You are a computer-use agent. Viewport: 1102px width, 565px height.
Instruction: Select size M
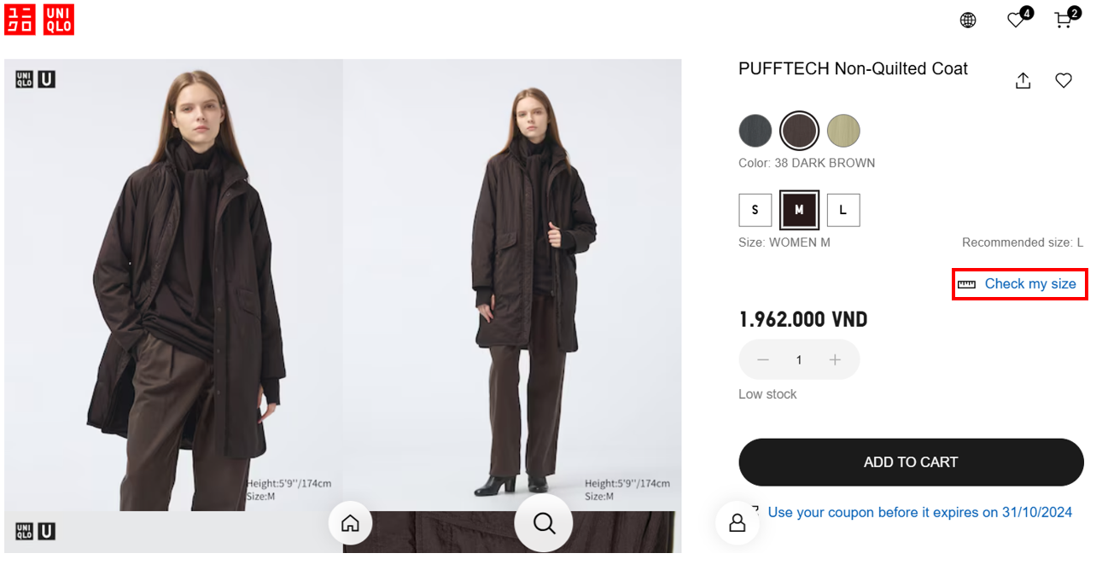coord(799,210)
